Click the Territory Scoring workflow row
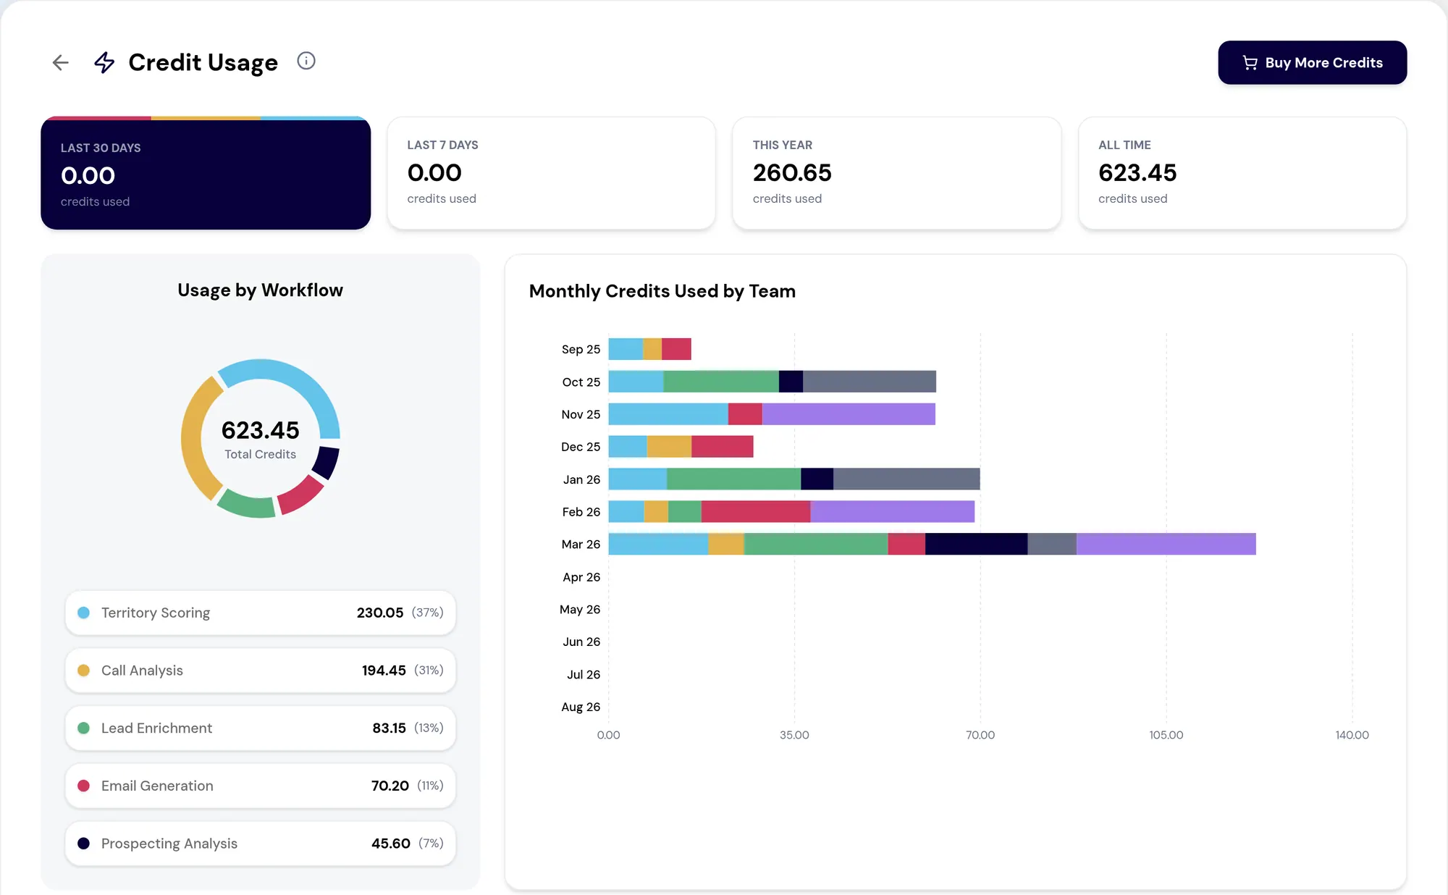Screen dimensions: 1448x895 (x=260, y=613)
